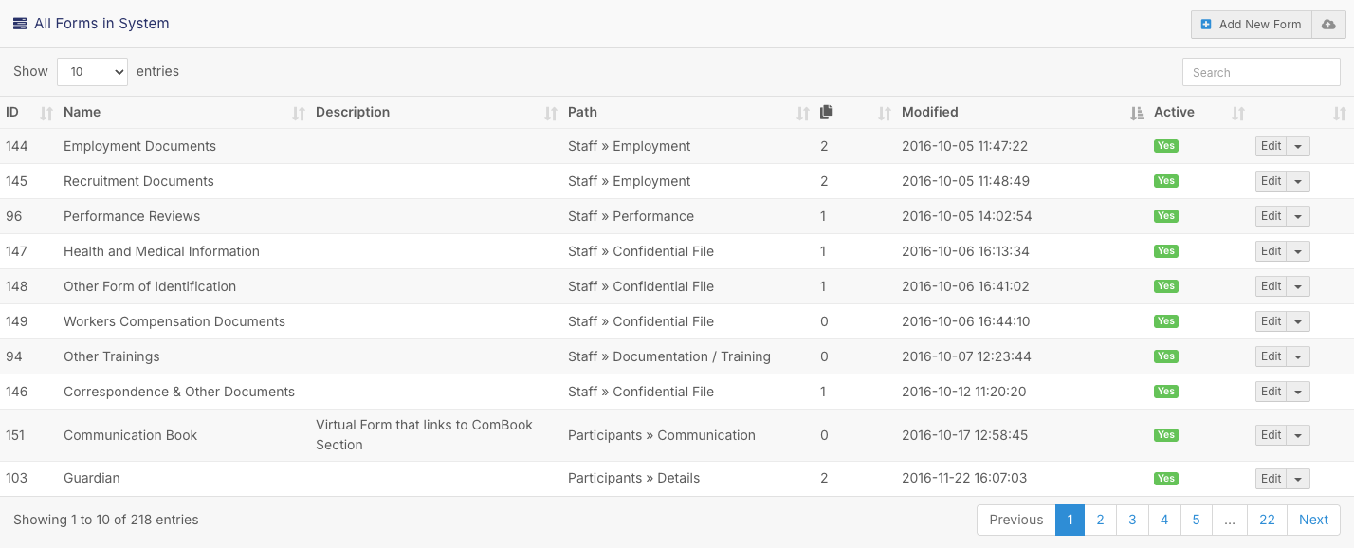Viewport: 1354px width, 548px height.
Task: Open dropdown arrow for Other Form of Identification
Action: [1298, 286]
